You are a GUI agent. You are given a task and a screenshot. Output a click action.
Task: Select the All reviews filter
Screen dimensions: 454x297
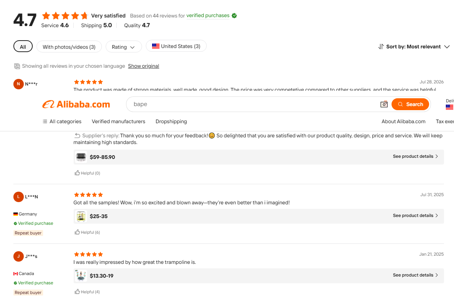coord(23,47)
